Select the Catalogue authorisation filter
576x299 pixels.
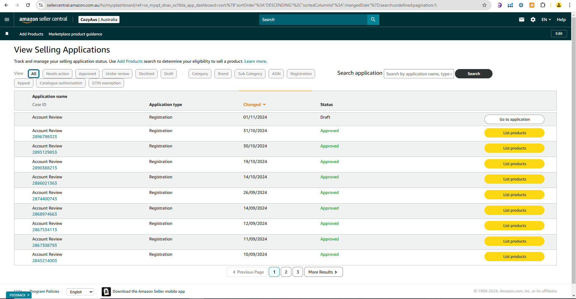(61, 83)
